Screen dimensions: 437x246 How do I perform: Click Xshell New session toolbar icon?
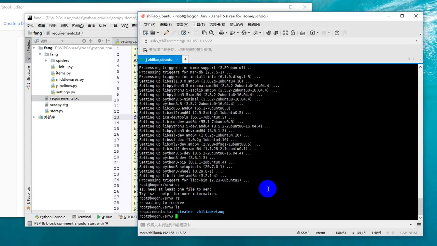coord(145,33)
